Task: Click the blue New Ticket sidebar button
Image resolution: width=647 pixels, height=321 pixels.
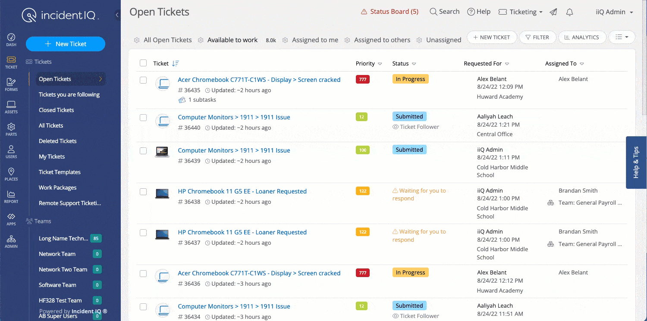Action: tap(66, 44)
